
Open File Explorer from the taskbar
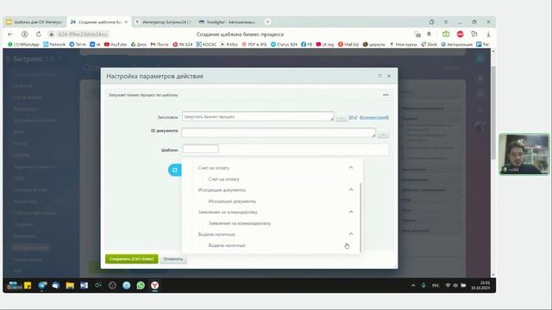pyautogui.click(x=70, y=285)
